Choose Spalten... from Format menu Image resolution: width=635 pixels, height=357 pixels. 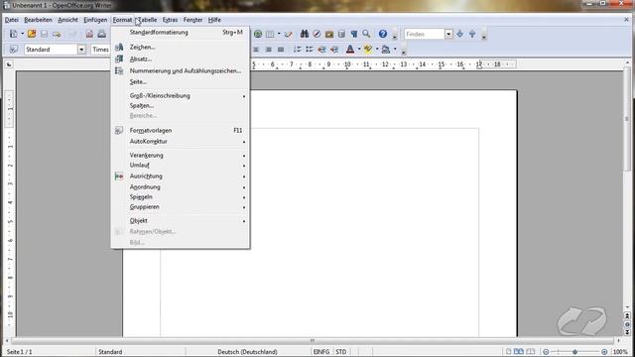(x=181, y=105)
